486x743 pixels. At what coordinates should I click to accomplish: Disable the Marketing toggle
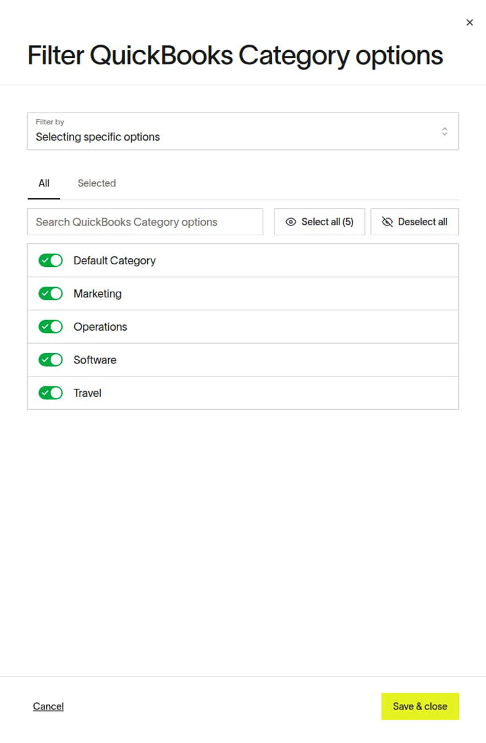coord(51,293)
